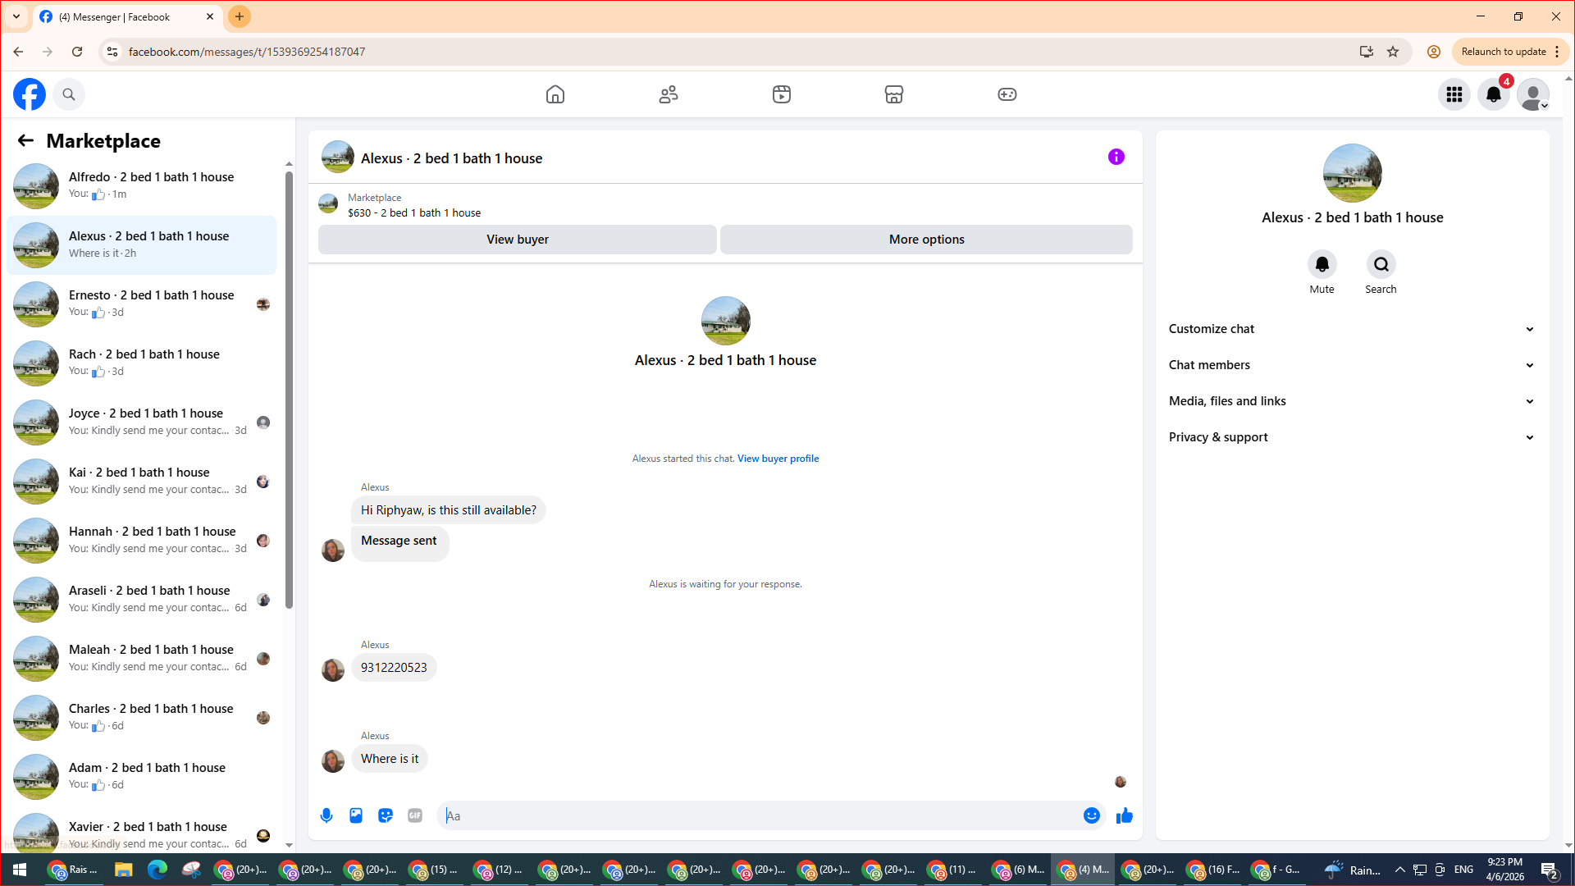Open the Facebook search icon
This screenshot has height=886, width=1575.
[x=69, y=94]
